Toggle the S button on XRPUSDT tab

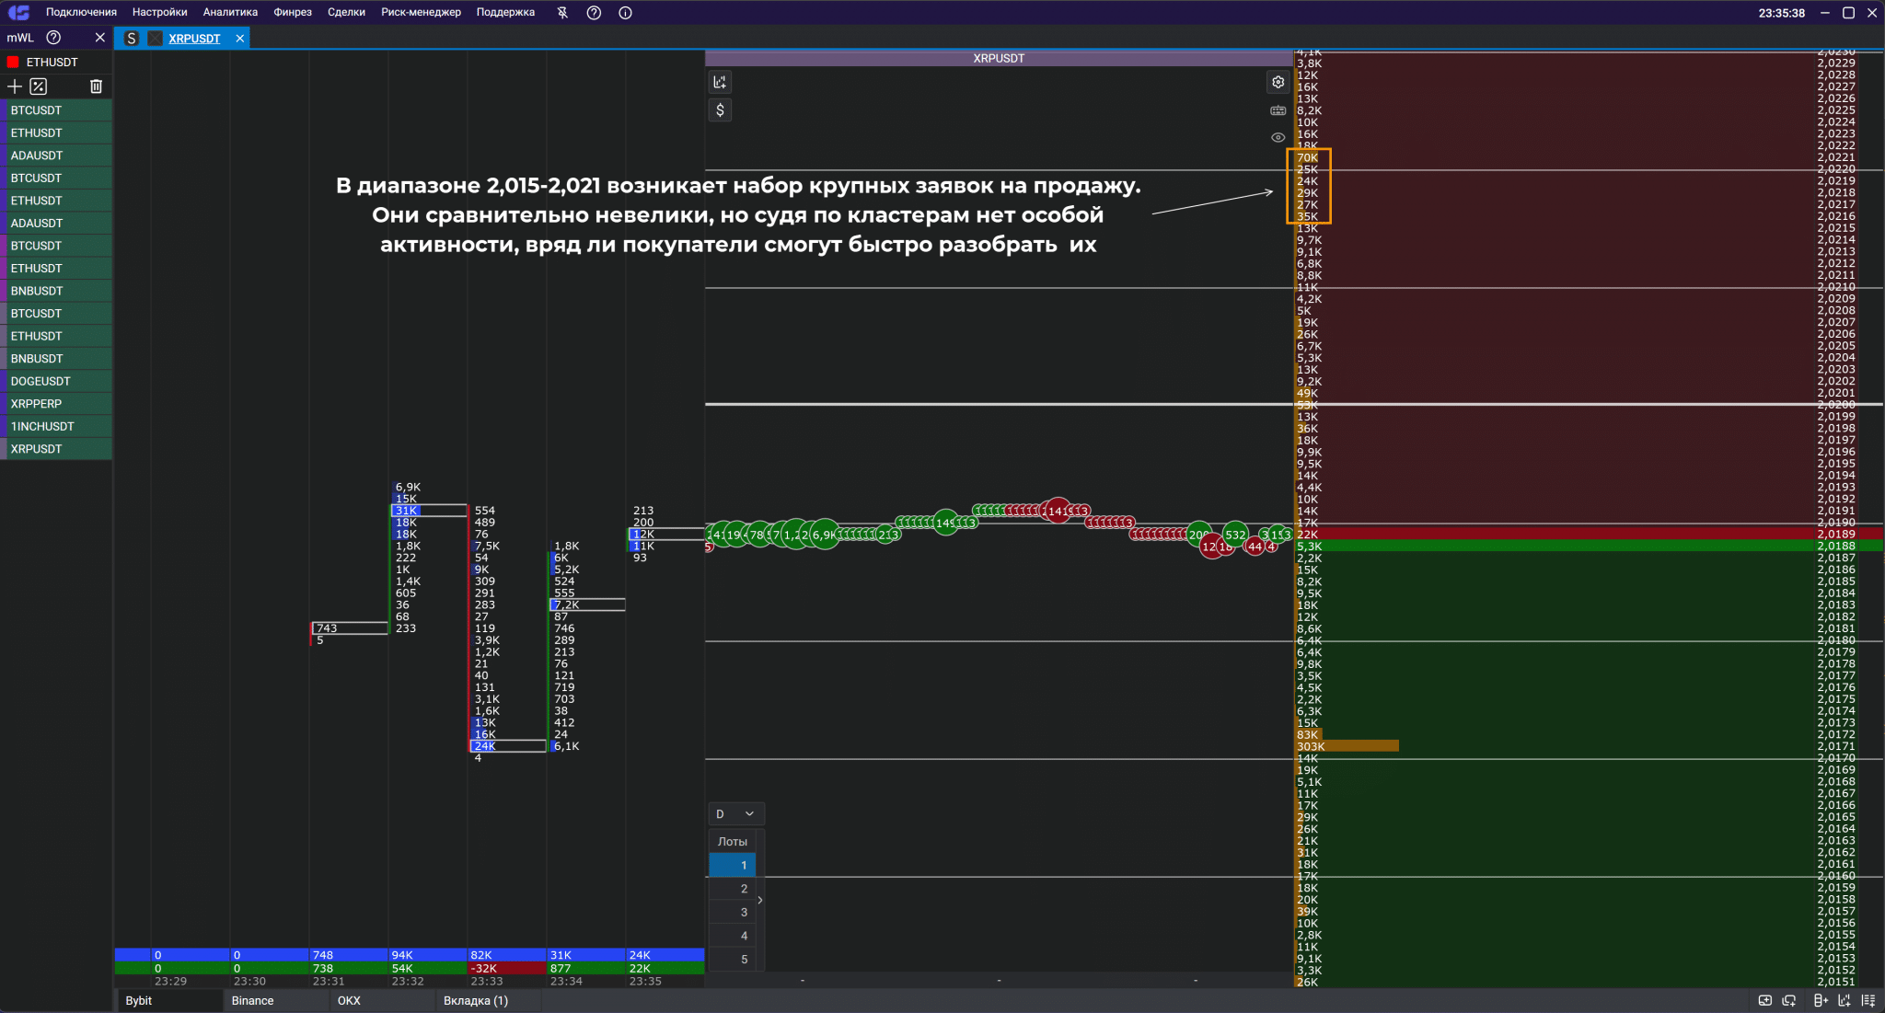point(132,38)
